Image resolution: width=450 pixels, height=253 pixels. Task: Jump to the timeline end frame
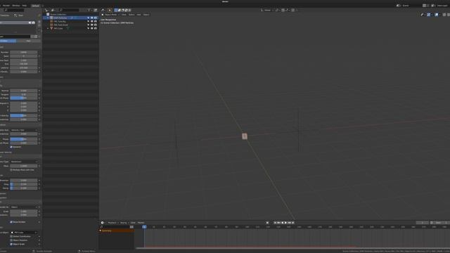(292, 223)
